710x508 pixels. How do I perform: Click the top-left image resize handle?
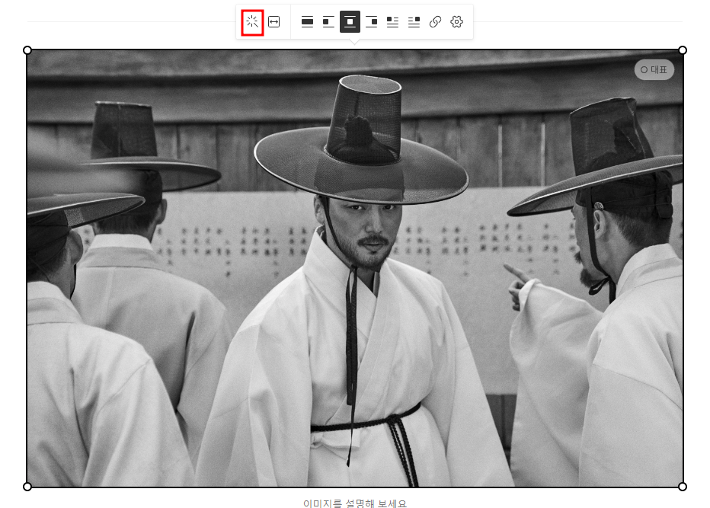point(27,50)
